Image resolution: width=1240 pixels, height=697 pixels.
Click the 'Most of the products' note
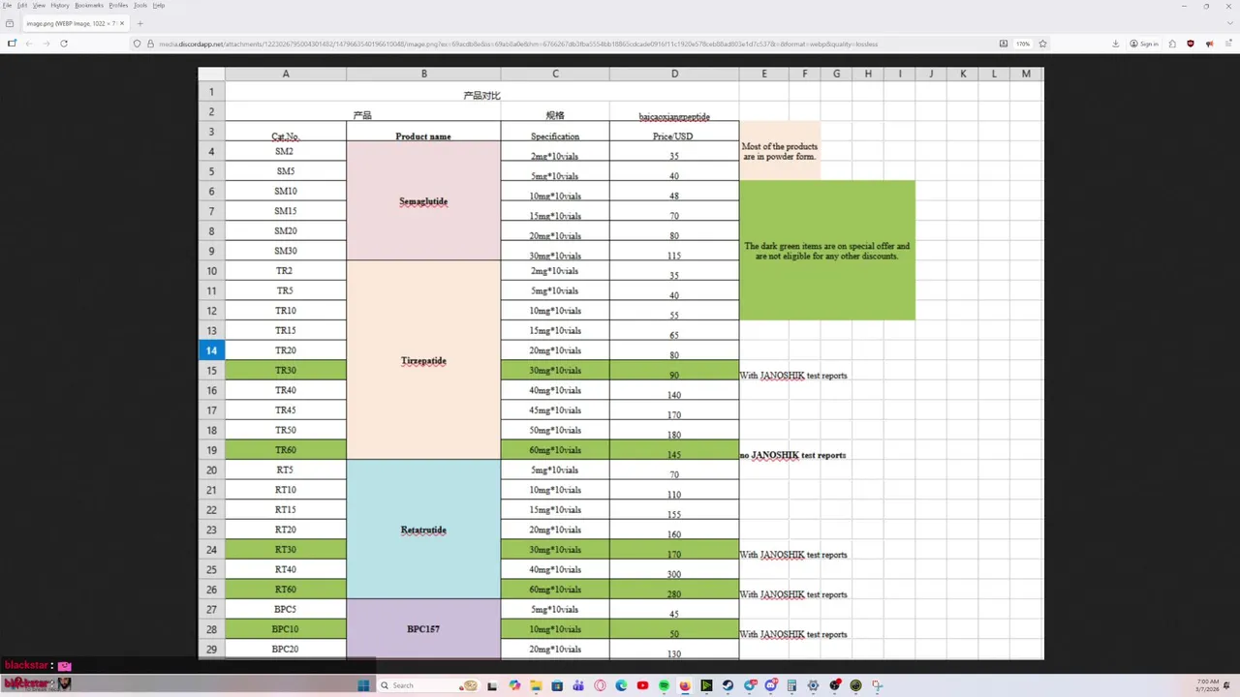coord(780,151)
